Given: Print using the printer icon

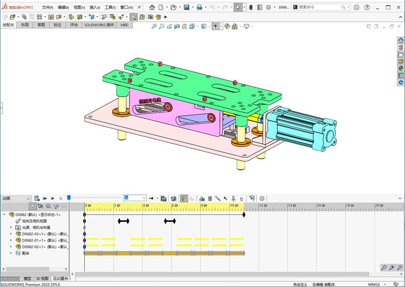Looking at the screenshot, I should [x=199, y=7].
